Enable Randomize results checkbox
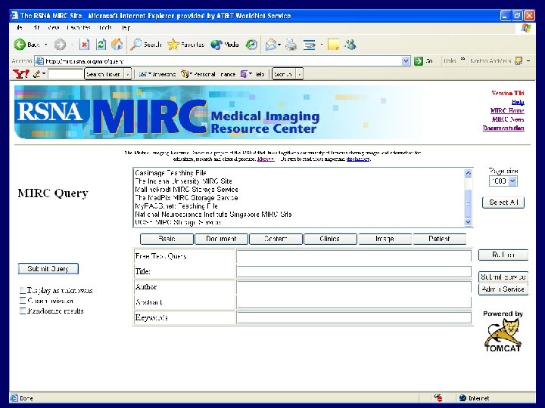 (x=23, y=311)
